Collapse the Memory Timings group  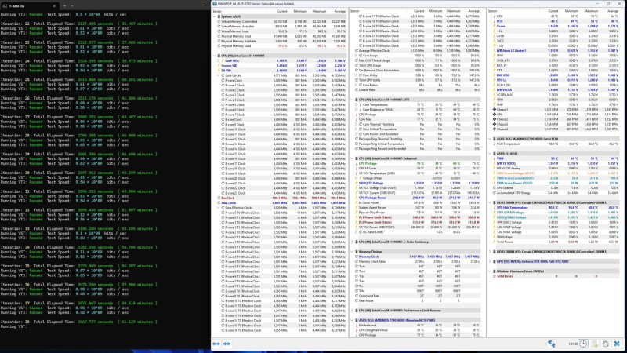coord(352,252)
